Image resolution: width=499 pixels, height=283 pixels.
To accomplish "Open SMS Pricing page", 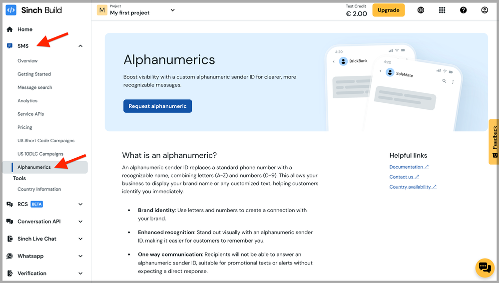I will pyautogui.click(x=25, y=127).
